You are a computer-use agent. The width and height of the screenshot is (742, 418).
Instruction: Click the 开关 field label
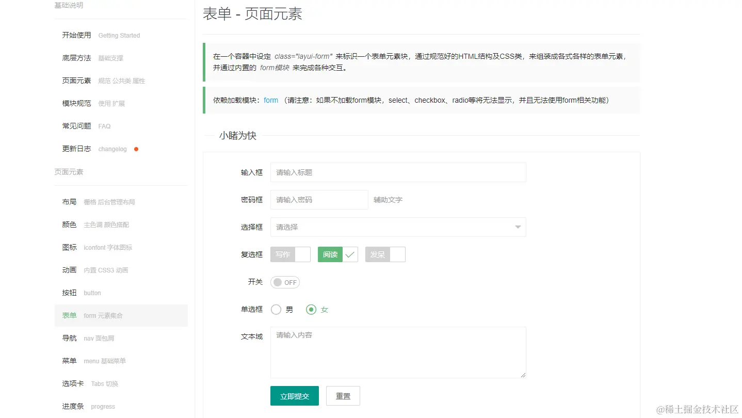point(255,282)
